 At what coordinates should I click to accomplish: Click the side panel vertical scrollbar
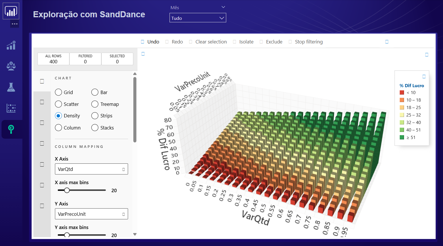[x=135, y=109]
